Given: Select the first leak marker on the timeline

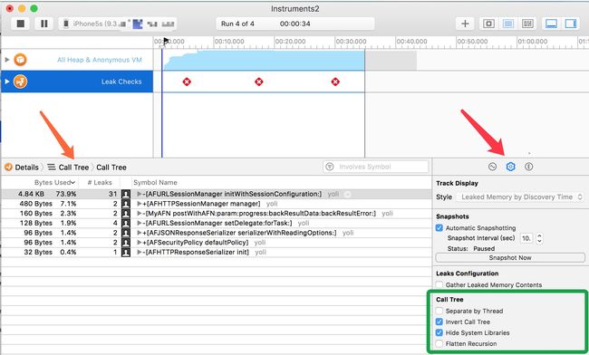Looking at the screenshot, I should pyautogui.click(x=187, y=82).
